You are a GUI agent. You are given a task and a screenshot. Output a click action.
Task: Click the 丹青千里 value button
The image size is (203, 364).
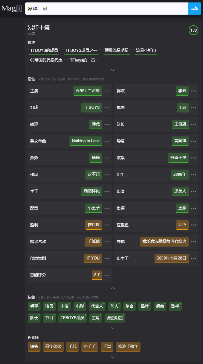click(178, 157)
